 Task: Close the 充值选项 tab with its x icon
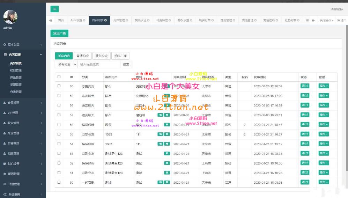tap(277, 20)
